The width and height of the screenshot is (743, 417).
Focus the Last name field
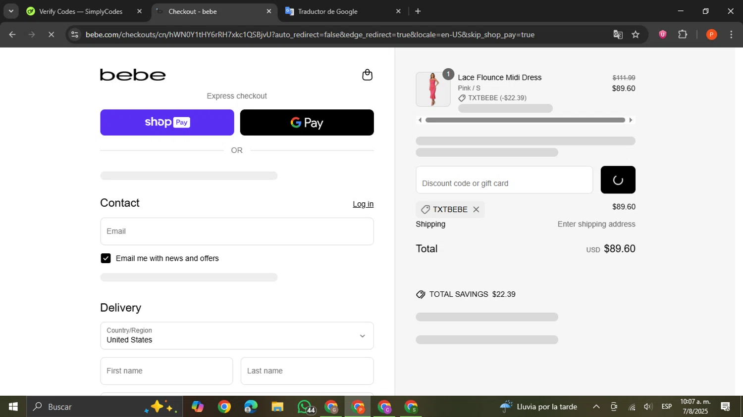click(307, 371)
